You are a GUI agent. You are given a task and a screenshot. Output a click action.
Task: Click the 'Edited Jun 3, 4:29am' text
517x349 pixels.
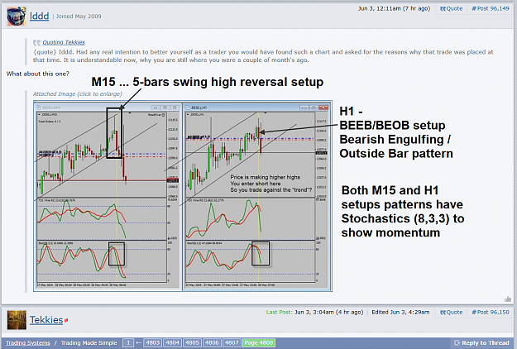400,312
